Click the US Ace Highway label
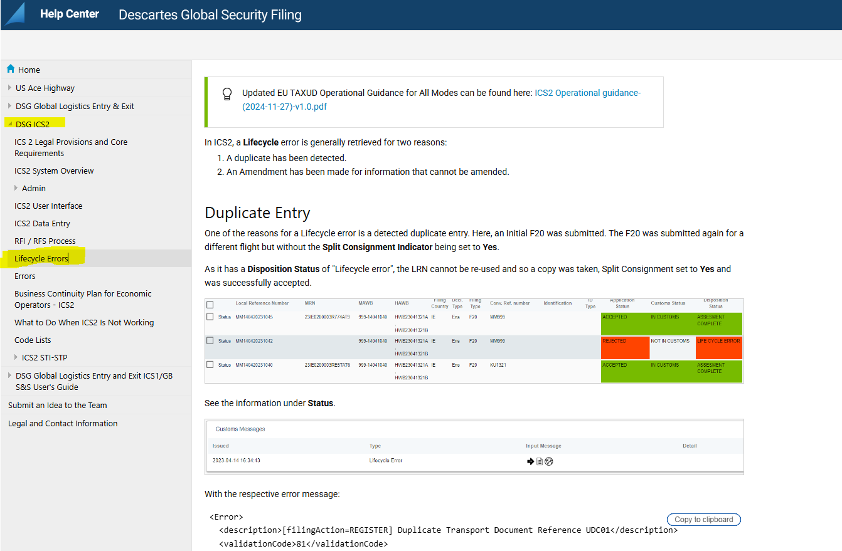842x551 pixels. click(45, 88)
